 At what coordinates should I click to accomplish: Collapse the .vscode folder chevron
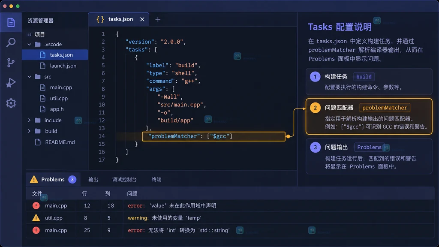30,44
